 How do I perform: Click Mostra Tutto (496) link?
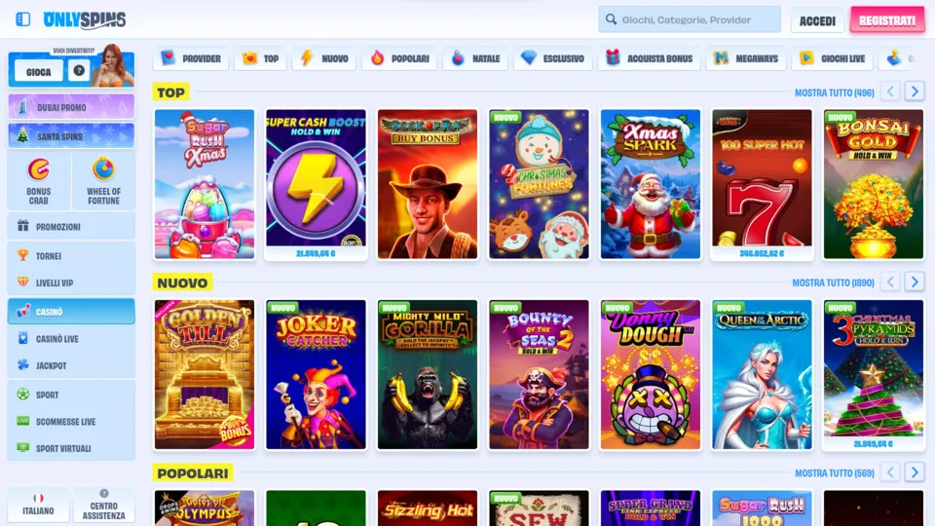click(x=835, y=94)
